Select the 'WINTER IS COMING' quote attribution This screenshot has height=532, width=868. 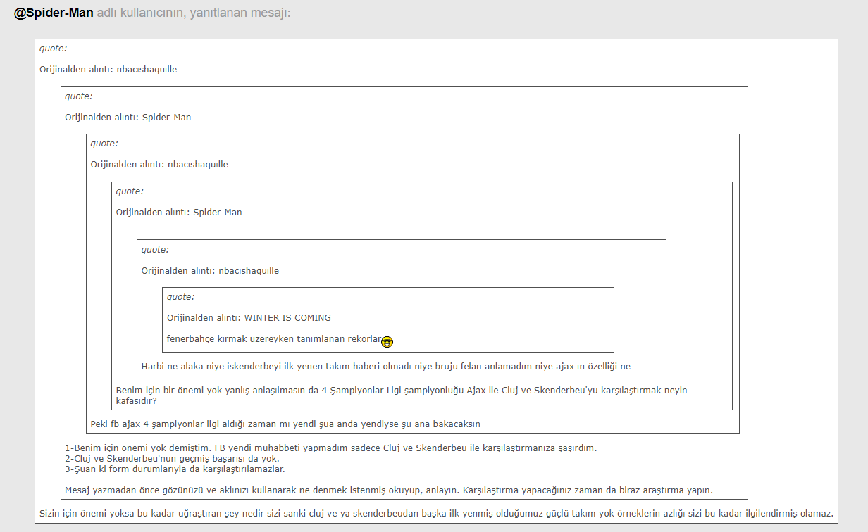[249, 318]
